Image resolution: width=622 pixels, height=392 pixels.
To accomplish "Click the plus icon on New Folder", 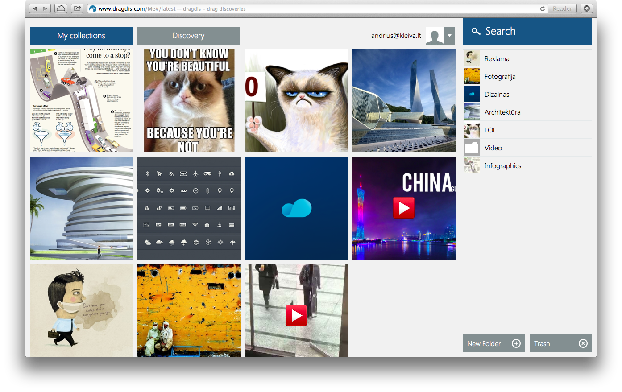I will click(x=516, y=343).
